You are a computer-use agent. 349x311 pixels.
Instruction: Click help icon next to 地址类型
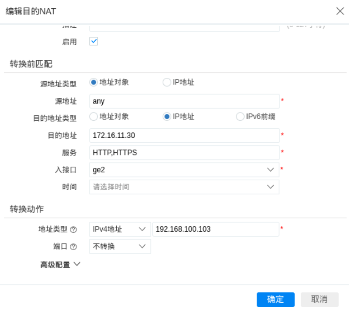[73, 230]
